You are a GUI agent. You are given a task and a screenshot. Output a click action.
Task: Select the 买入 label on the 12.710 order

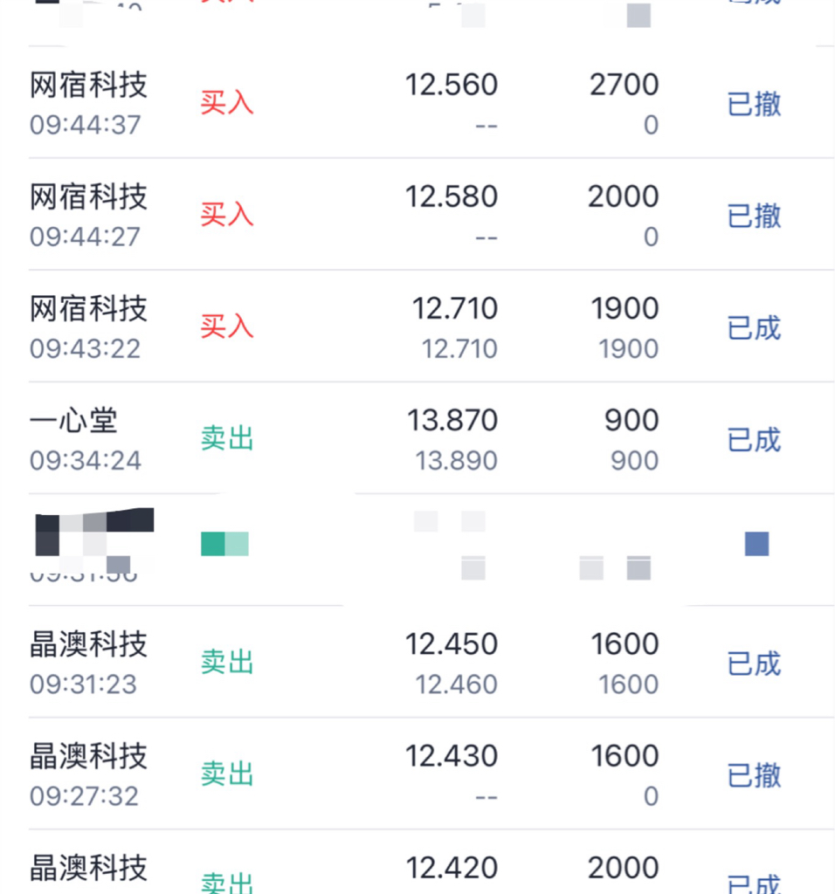click(226, 327)
